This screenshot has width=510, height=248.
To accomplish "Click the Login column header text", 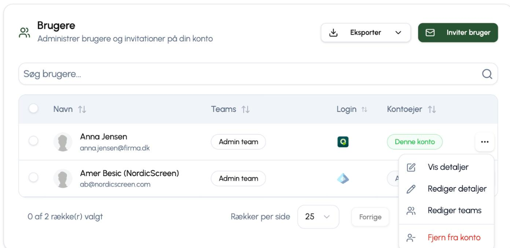I will (x=347, y=110).
